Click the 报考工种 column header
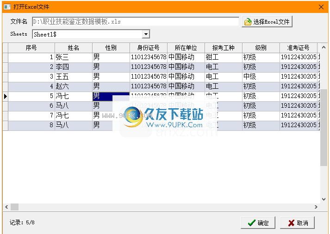Image resolution: width=330 pixels, height=234 pixels. point(223,48)
